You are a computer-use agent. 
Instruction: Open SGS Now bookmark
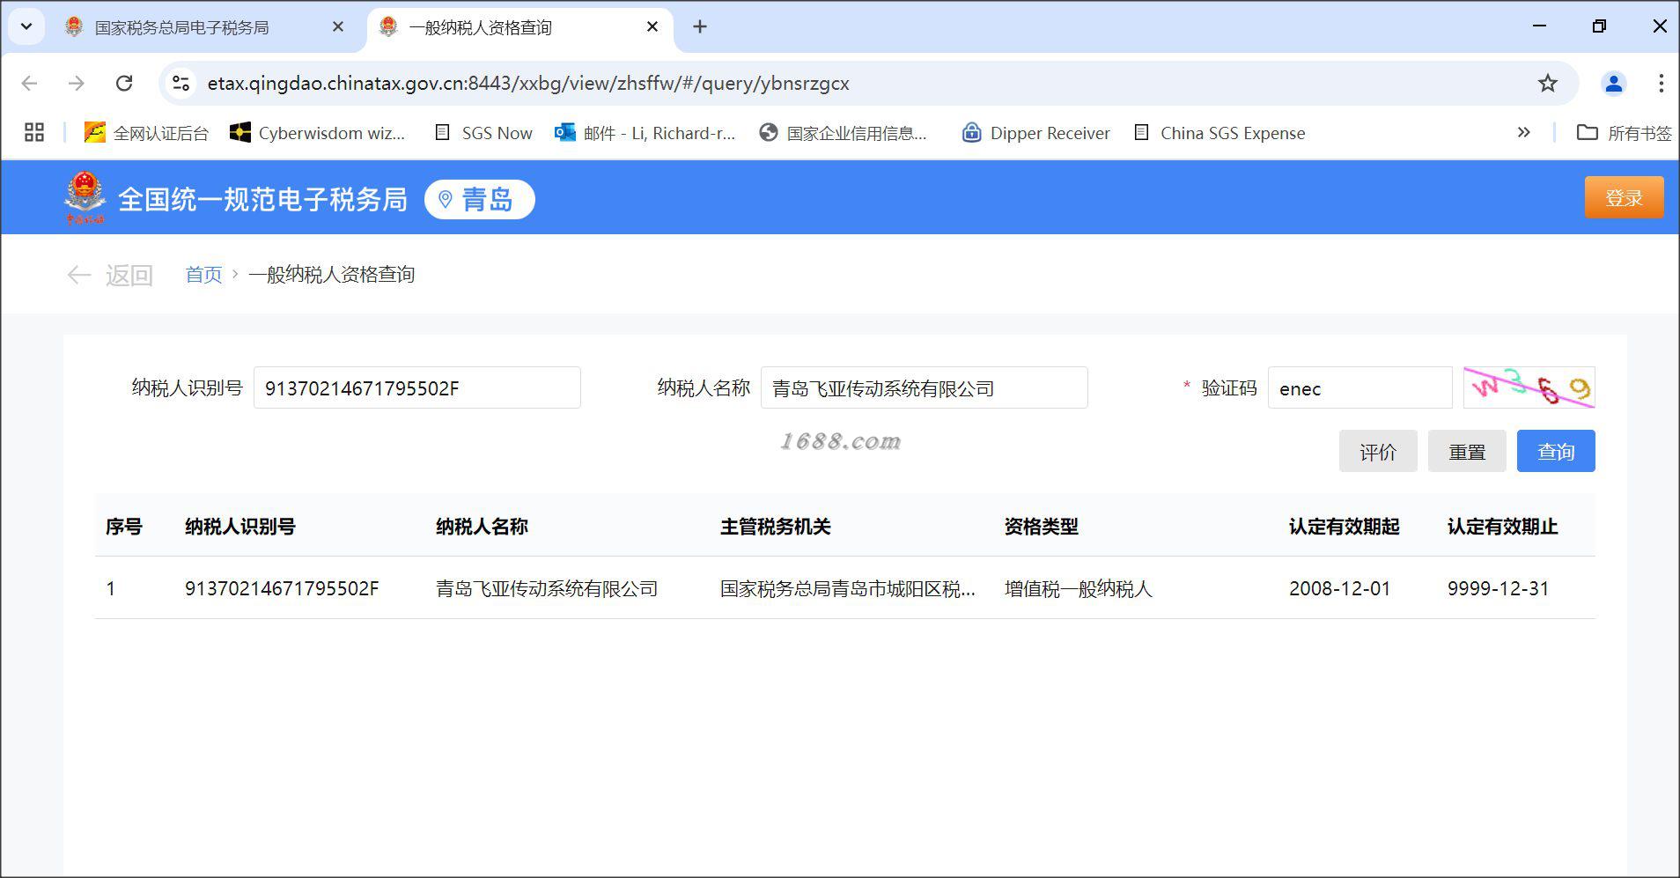pyautogui.click(x=483, y=133)
